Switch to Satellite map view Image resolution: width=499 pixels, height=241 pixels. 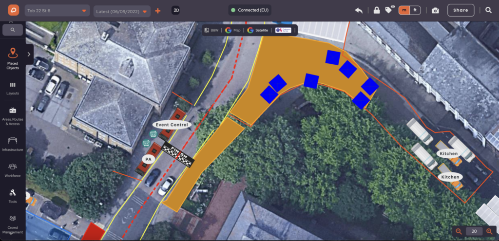coord(259,30)
